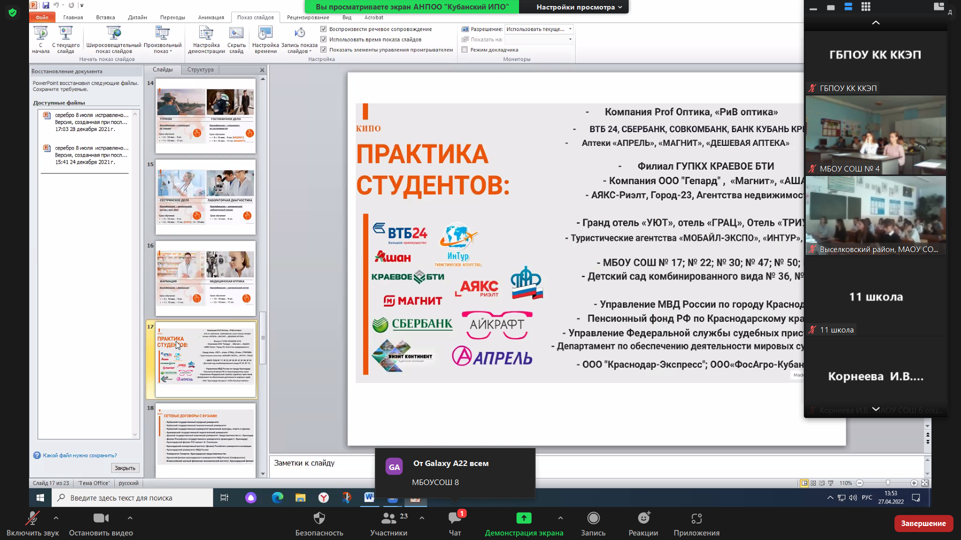This screenshot has width=961, height=540.
Task: Open Zoom Security shield
Action: click(x=319, y=523)
